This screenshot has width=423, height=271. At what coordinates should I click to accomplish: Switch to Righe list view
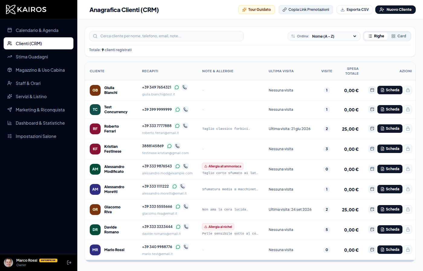coord(376,36)
